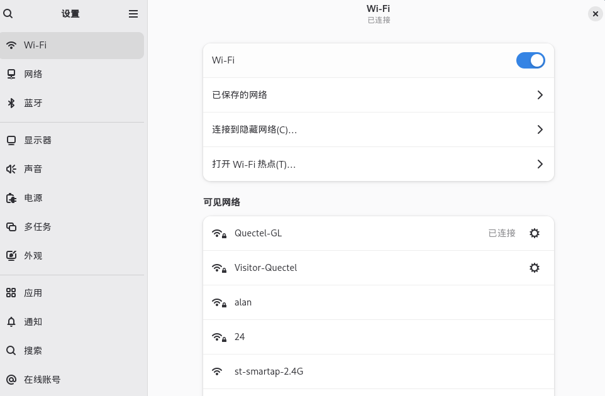
Task: Open the hamburger menu in sidebar header
Action: click(133, 14)
